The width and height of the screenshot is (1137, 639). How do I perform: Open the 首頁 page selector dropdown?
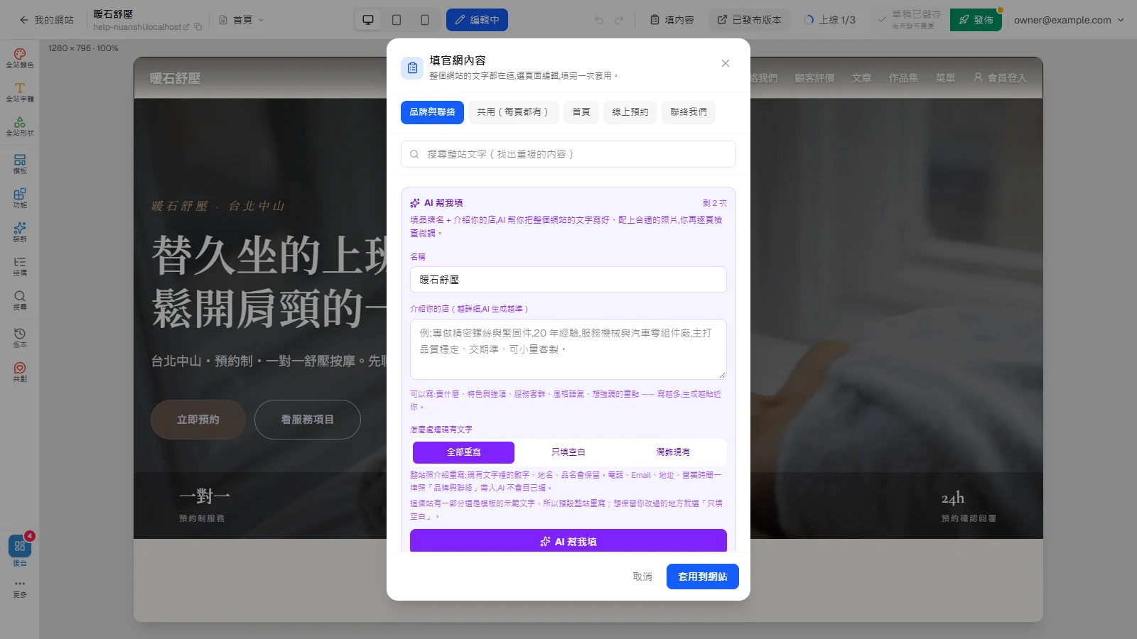[x=241, y=20]
